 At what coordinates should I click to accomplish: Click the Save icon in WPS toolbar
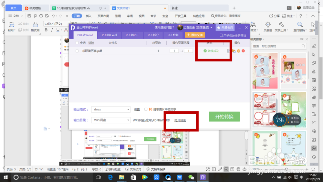[x=29, y=16]
